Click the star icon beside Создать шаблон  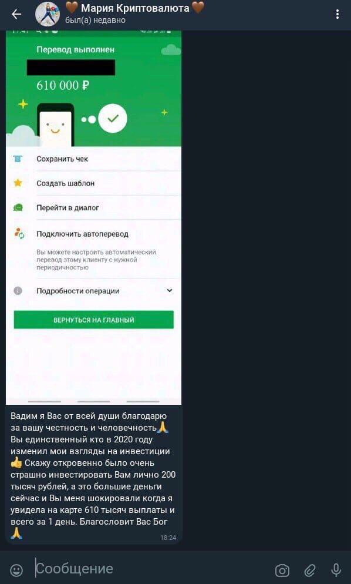(18, 183)
